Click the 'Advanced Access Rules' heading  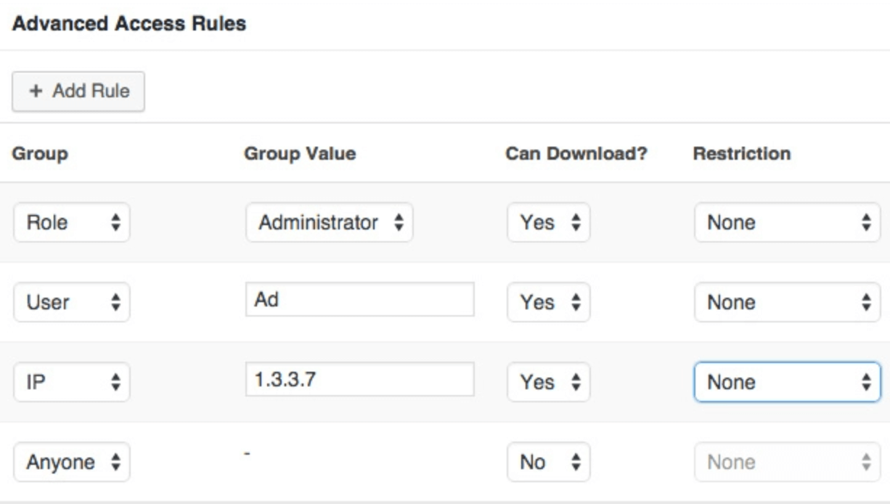pyautogui.click(x=129, y=24)
